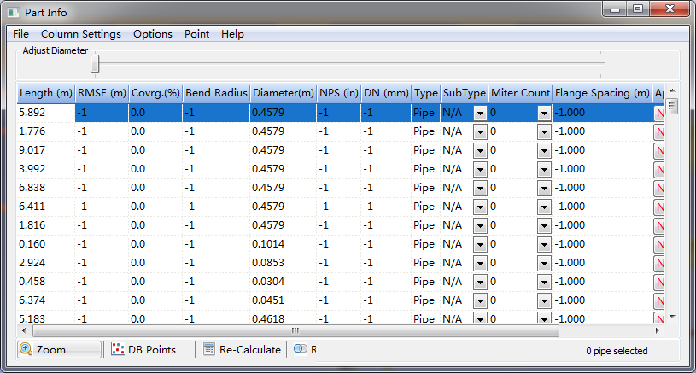Open SubType dropdown in the 9.017 row
696x373 pixels.
pyautogui.click(x=480, y=151)
